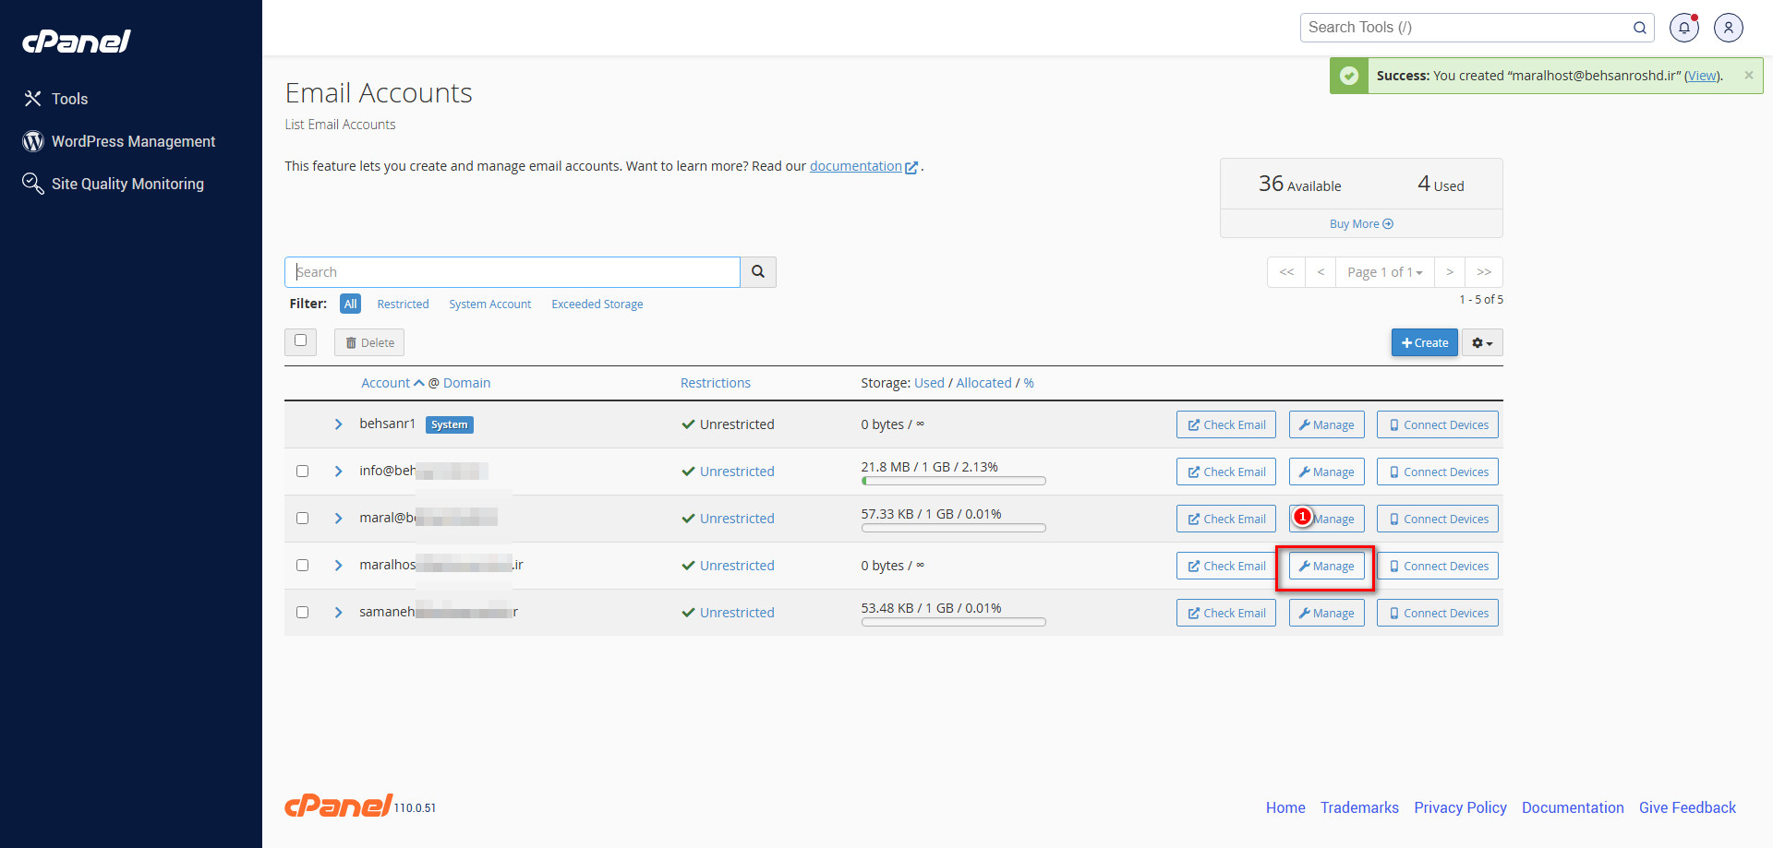Click the email search magnifier icon
1773x848 pixels.
pos(757,271)
